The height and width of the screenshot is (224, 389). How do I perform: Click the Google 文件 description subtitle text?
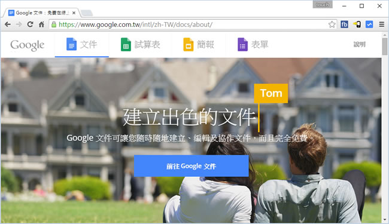click(x=190, y=138)
